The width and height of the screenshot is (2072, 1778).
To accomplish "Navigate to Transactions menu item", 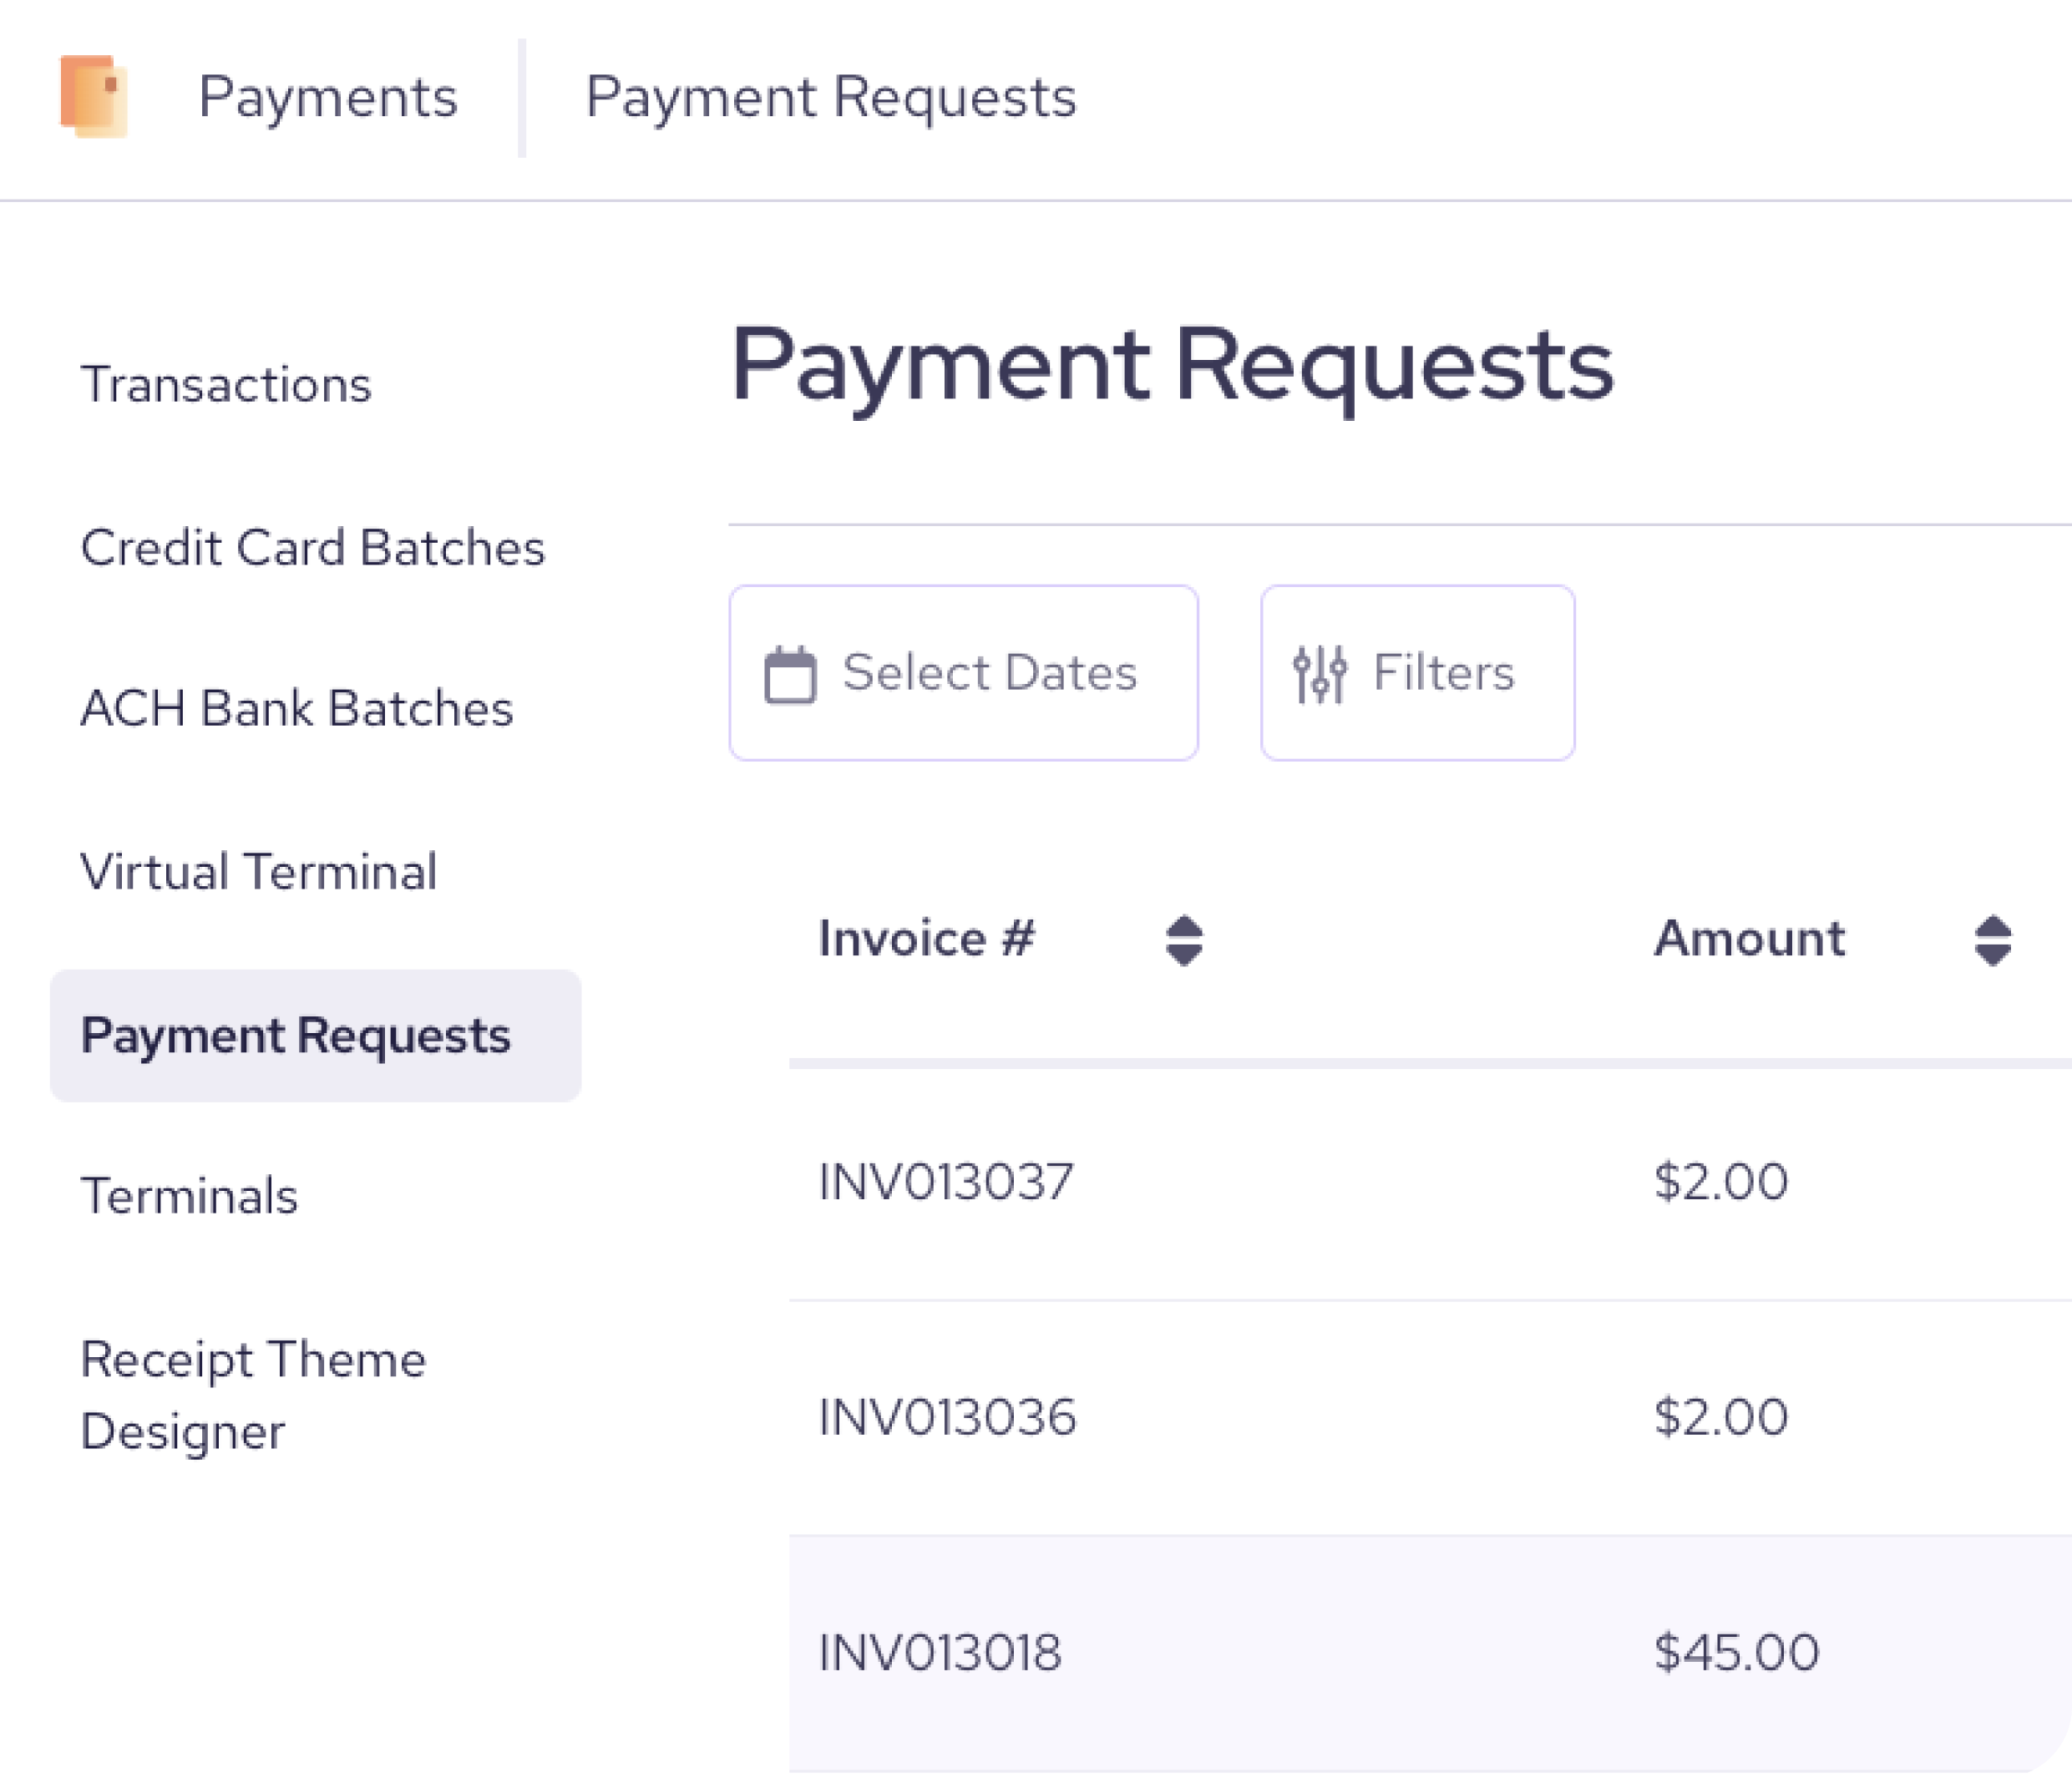I will point(225,384).
